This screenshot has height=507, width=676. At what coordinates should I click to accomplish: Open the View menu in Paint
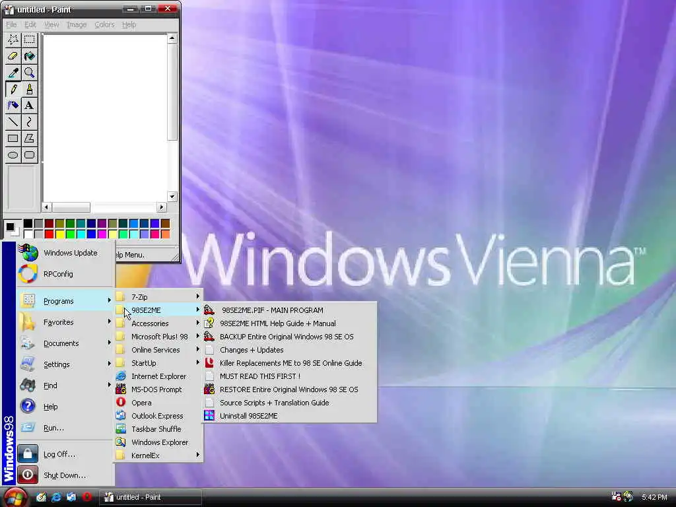click(x=51, y=24)
